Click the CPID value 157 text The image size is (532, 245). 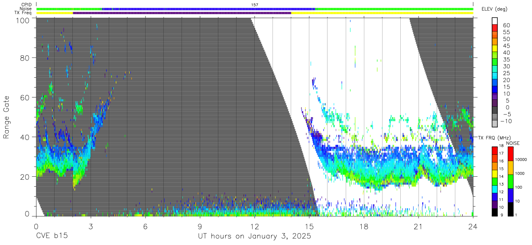tap(254, 5)
